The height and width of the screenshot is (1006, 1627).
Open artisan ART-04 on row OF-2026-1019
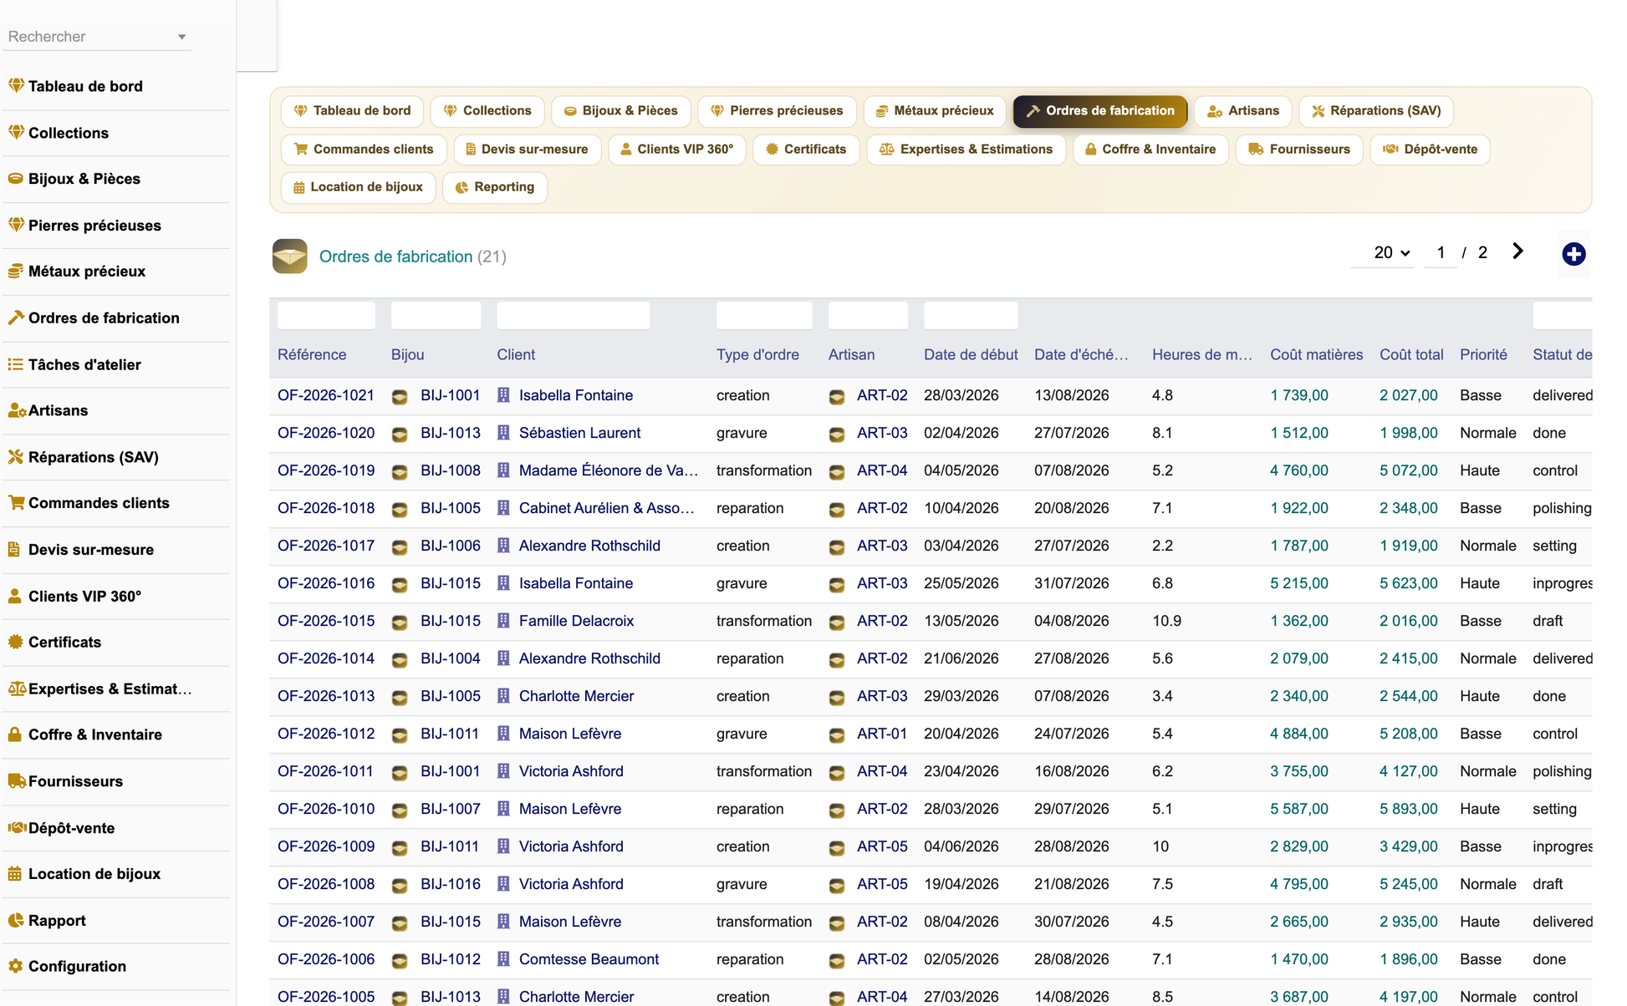[882, 470]
